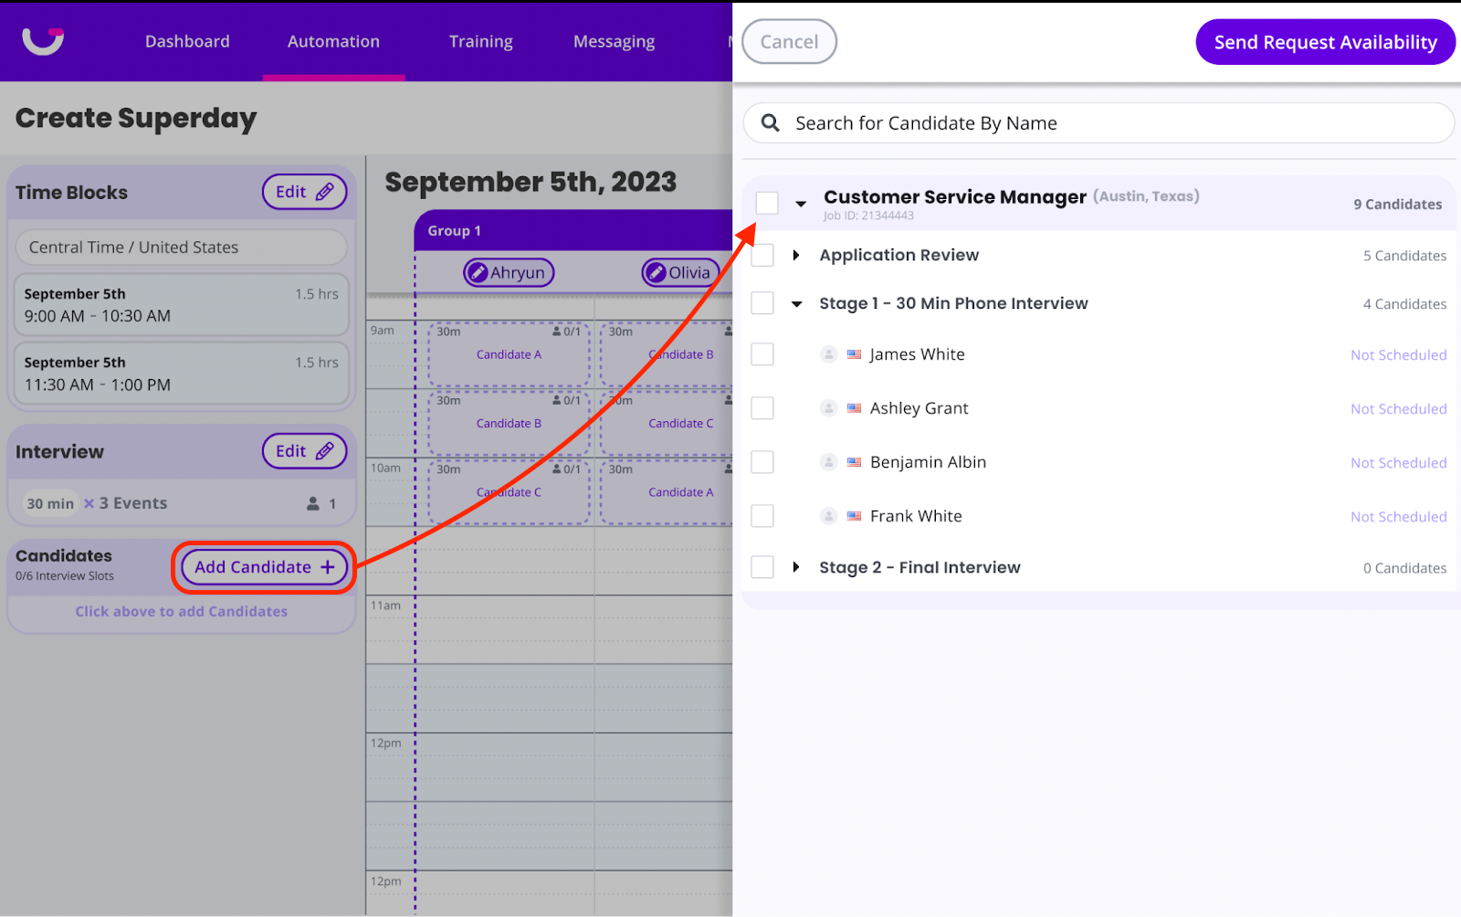Screen dimensions: 1461x917
Task: Click Frank White's Not Scheduled status
Action: (x=1398, y=517)
